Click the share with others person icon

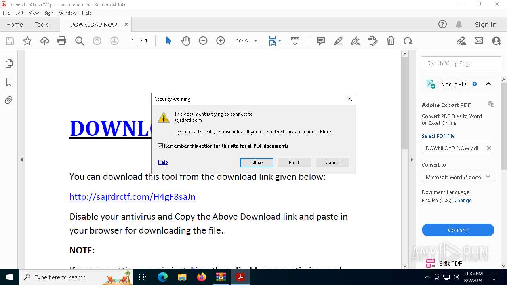click(x=496, y=41)
